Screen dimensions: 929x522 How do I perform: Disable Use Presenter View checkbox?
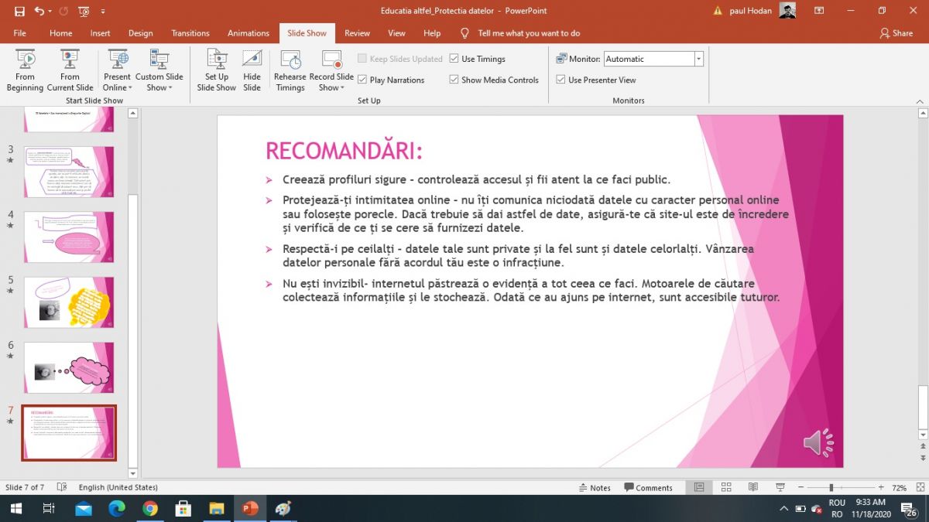pos(561,80)
